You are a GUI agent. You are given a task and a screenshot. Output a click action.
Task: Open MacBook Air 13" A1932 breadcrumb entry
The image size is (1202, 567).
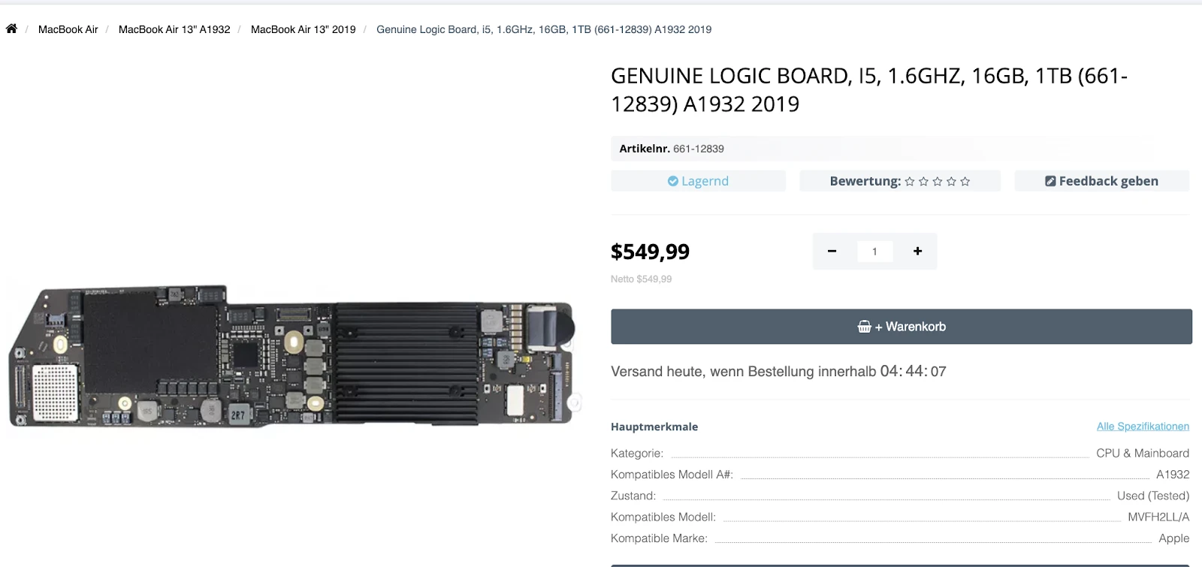tap(174, 29)
